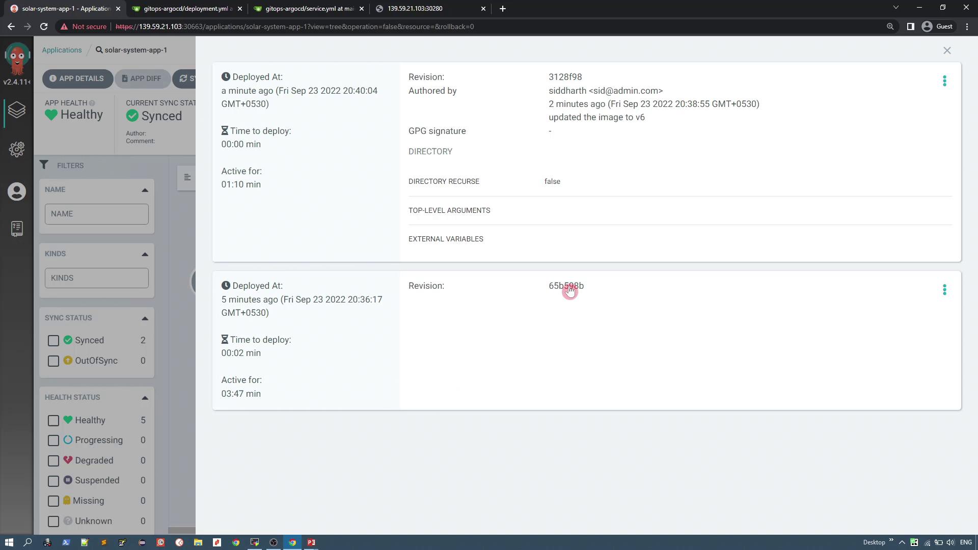This screenshot has width=978, height=550.
Task: Focus the KINDS filter input
Action: point(96,278)
